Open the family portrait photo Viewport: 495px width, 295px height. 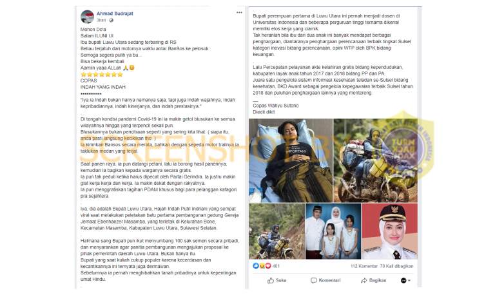[x=333, y=231]
